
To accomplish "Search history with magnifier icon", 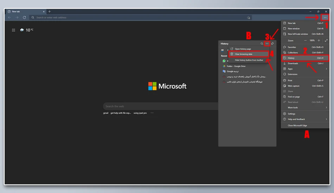I will click(262, 44).
